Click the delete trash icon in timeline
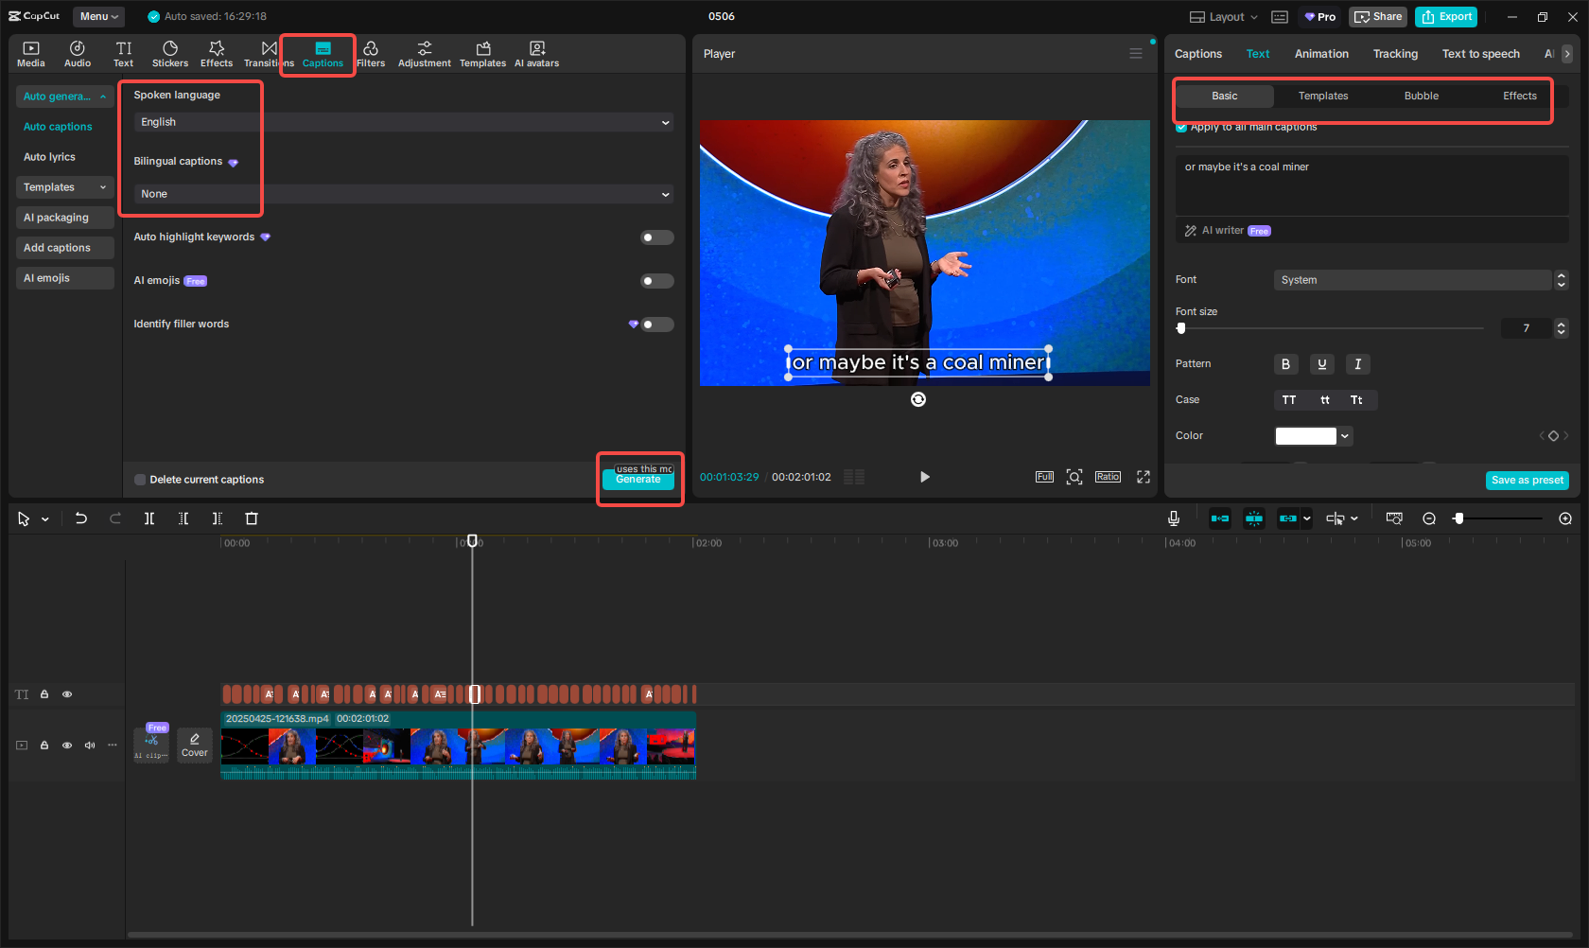1589x948 pixels. (x=252, y=518)
